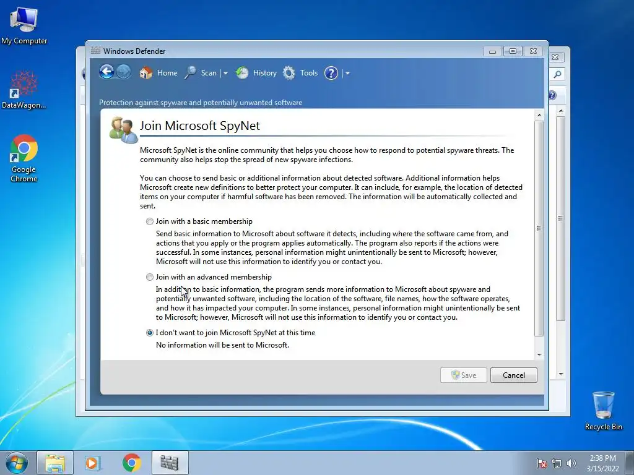Select the Recycle Bin desktop icon
Viewport: 634px width, 475px height.
tap(603, 411)
